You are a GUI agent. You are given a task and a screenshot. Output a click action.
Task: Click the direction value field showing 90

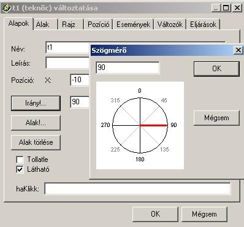80,102
